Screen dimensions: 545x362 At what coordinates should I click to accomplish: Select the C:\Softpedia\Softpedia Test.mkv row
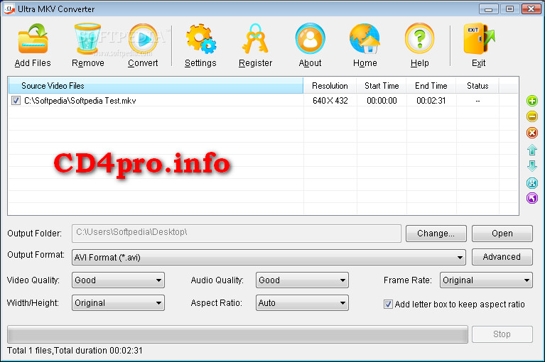pyautogui.click(x=263, y=101)
